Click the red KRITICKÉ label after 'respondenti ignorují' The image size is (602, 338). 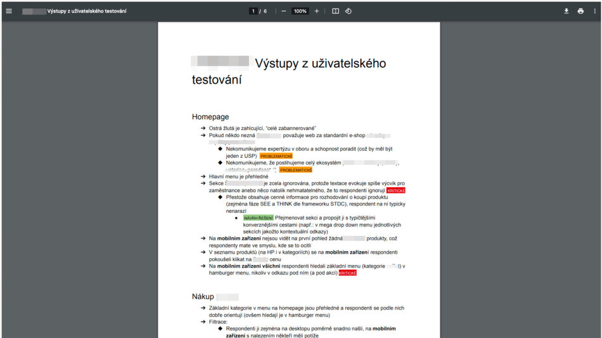tap(396, 190)
